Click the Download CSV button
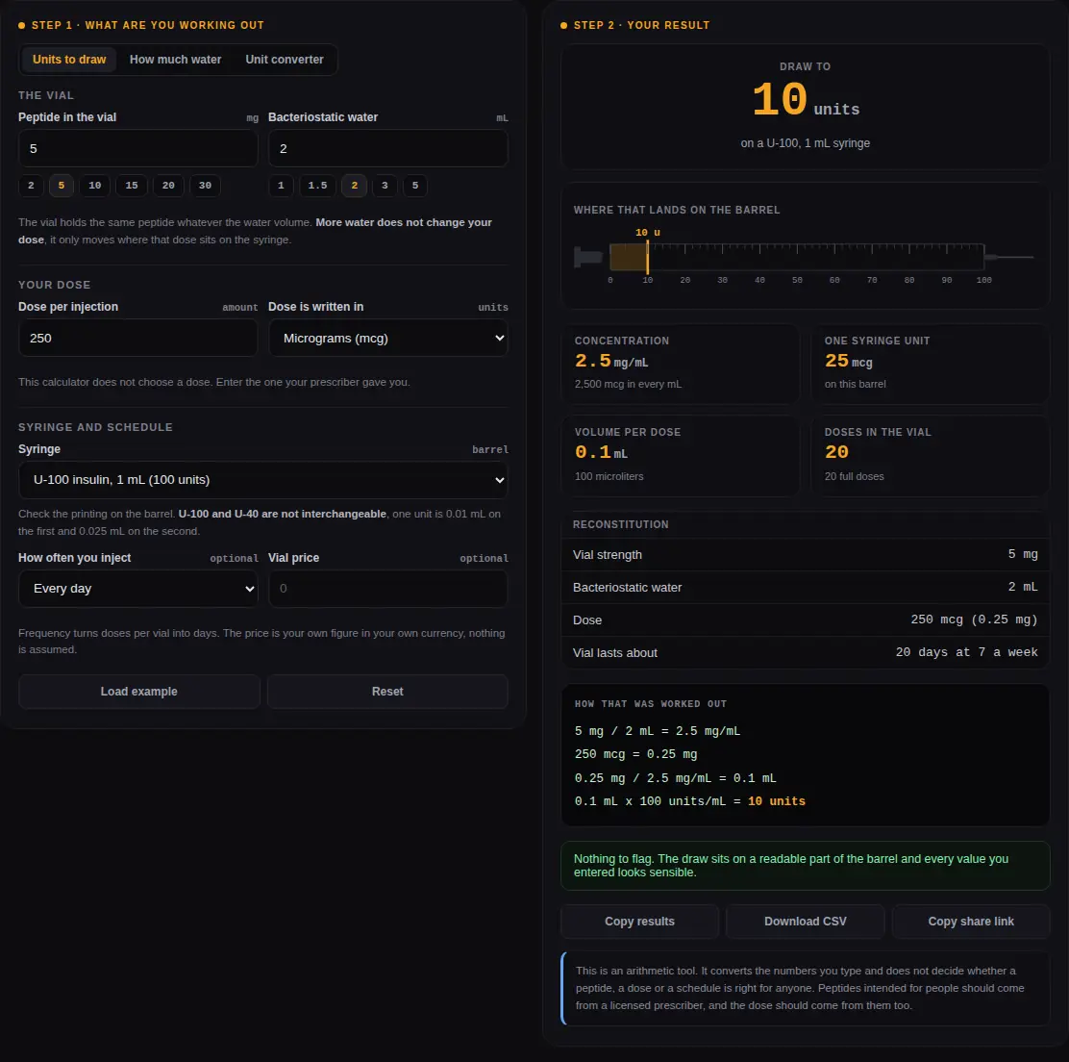 click(x=806, y=922)
